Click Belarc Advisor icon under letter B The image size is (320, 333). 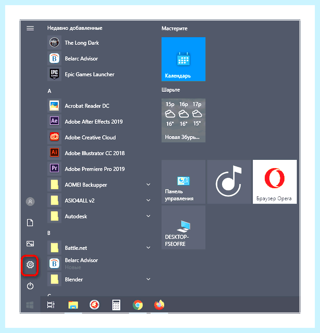coord(54,263)
